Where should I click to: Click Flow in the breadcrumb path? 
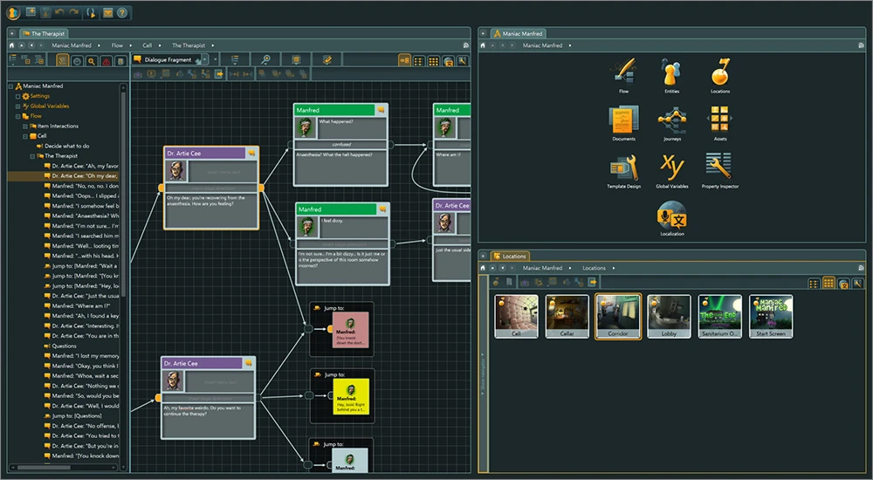pos(117,45)
